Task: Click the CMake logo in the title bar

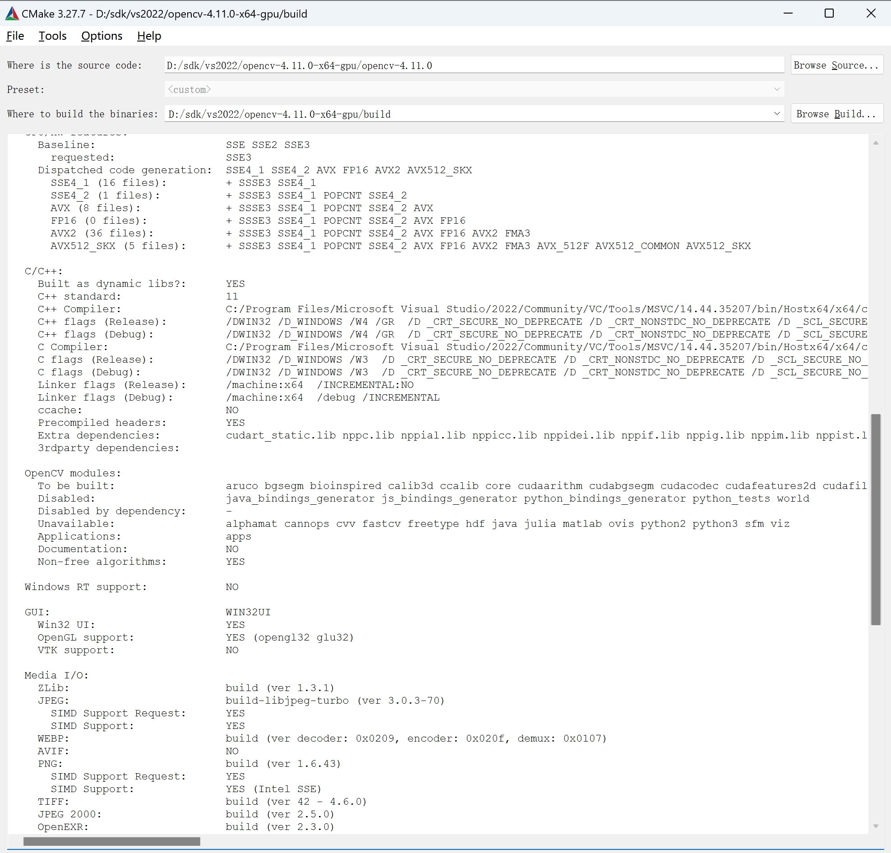Action: (x=11, y=13)
